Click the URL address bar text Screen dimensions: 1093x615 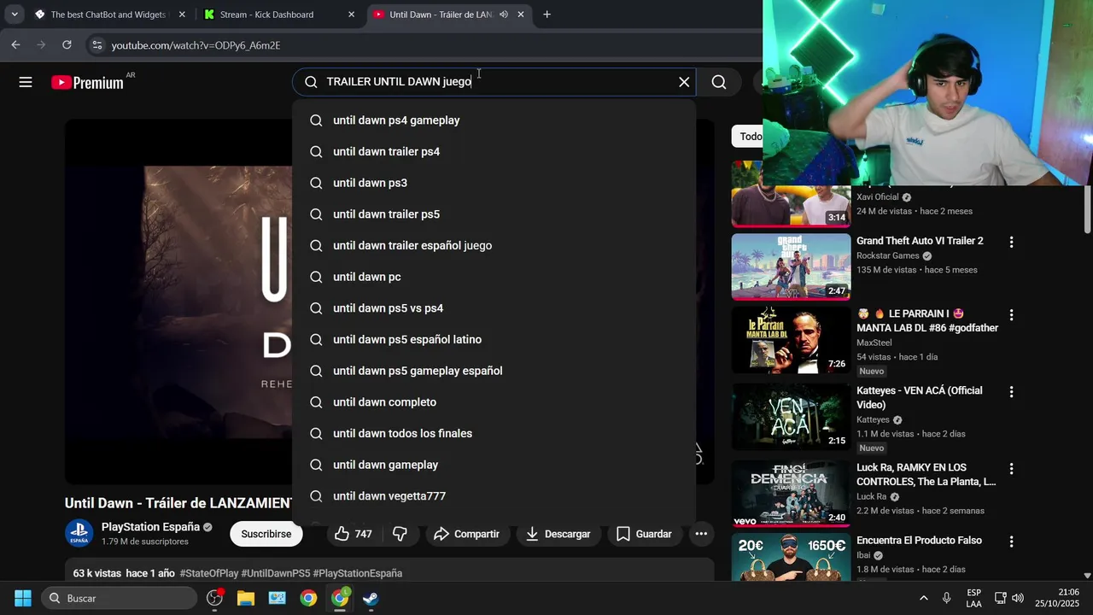[196, 45]
